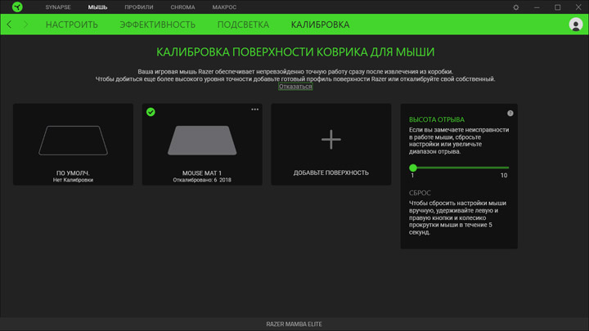Click the ДОБАВЬТЕ ПОВЕРХНОСТЬ label
The image size is (589, 331).
click(331, 172)
